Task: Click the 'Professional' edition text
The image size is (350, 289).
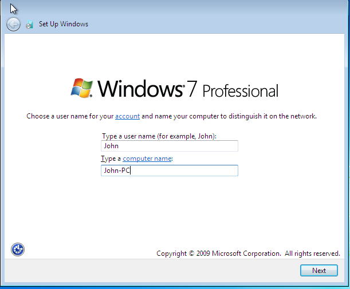Action: coord(241,91)
